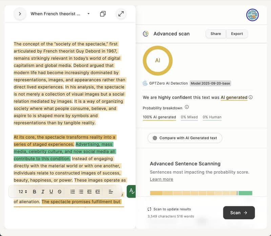Image resolution: width=271 pixels, height=236 pixels.
Task: Expand the editor to full screen
Action: point(121,14)
